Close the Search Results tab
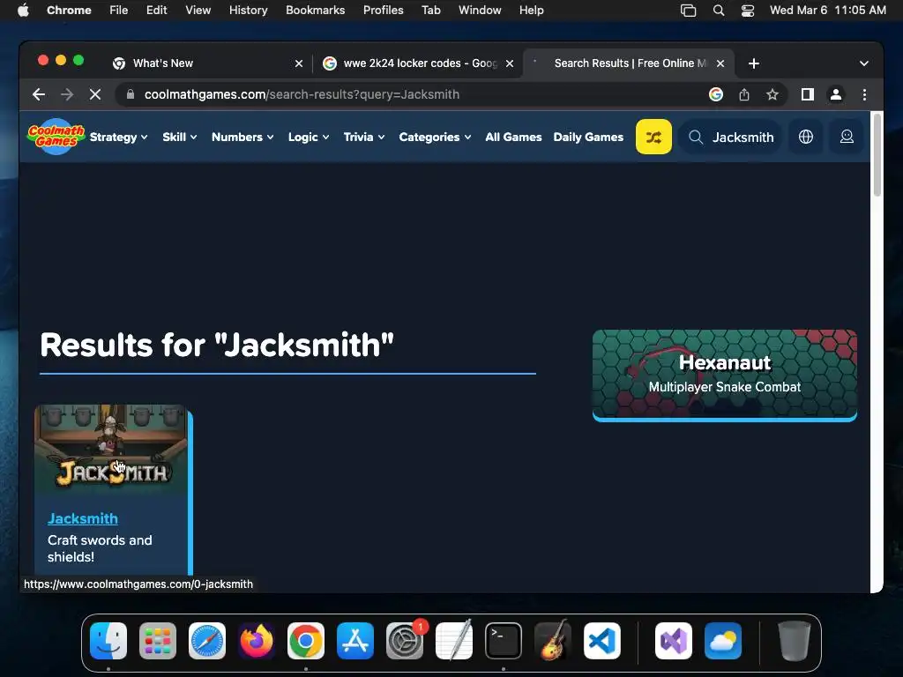Viewport: 903px width, 677px height. click(x=720, y=63)
